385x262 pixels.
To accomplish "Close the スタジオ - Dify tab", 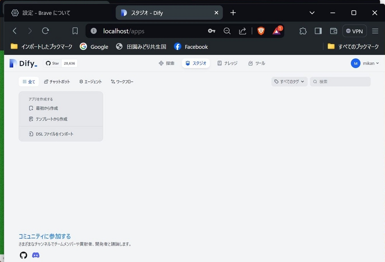I will pyautogui.click(x=216, y=13).
